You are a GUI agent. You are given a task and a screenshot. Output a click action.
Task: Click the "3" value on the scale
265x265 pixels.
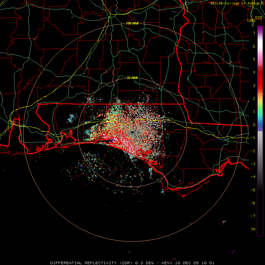254,85
